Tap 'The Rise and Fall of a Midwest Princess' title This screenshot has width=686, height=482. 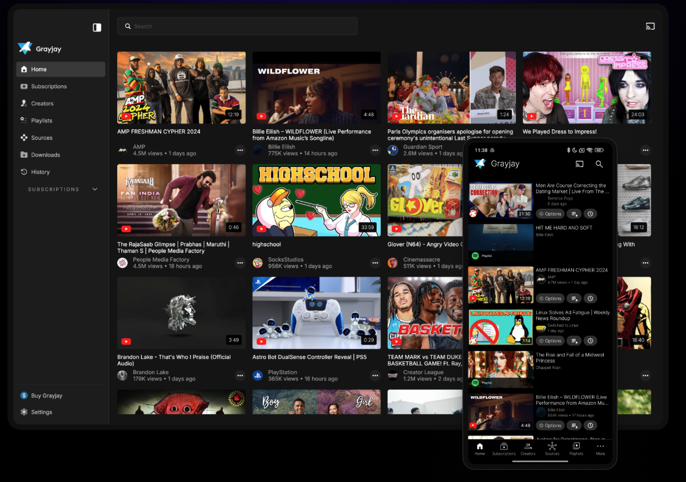(570, 358)
